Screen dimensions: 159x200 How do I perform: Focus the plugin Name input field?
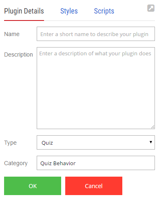96,34
